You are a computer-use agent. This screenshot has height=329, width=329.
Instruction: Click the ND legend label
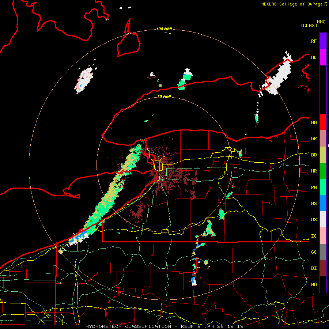pyautogui.click(x=314, y=284)
